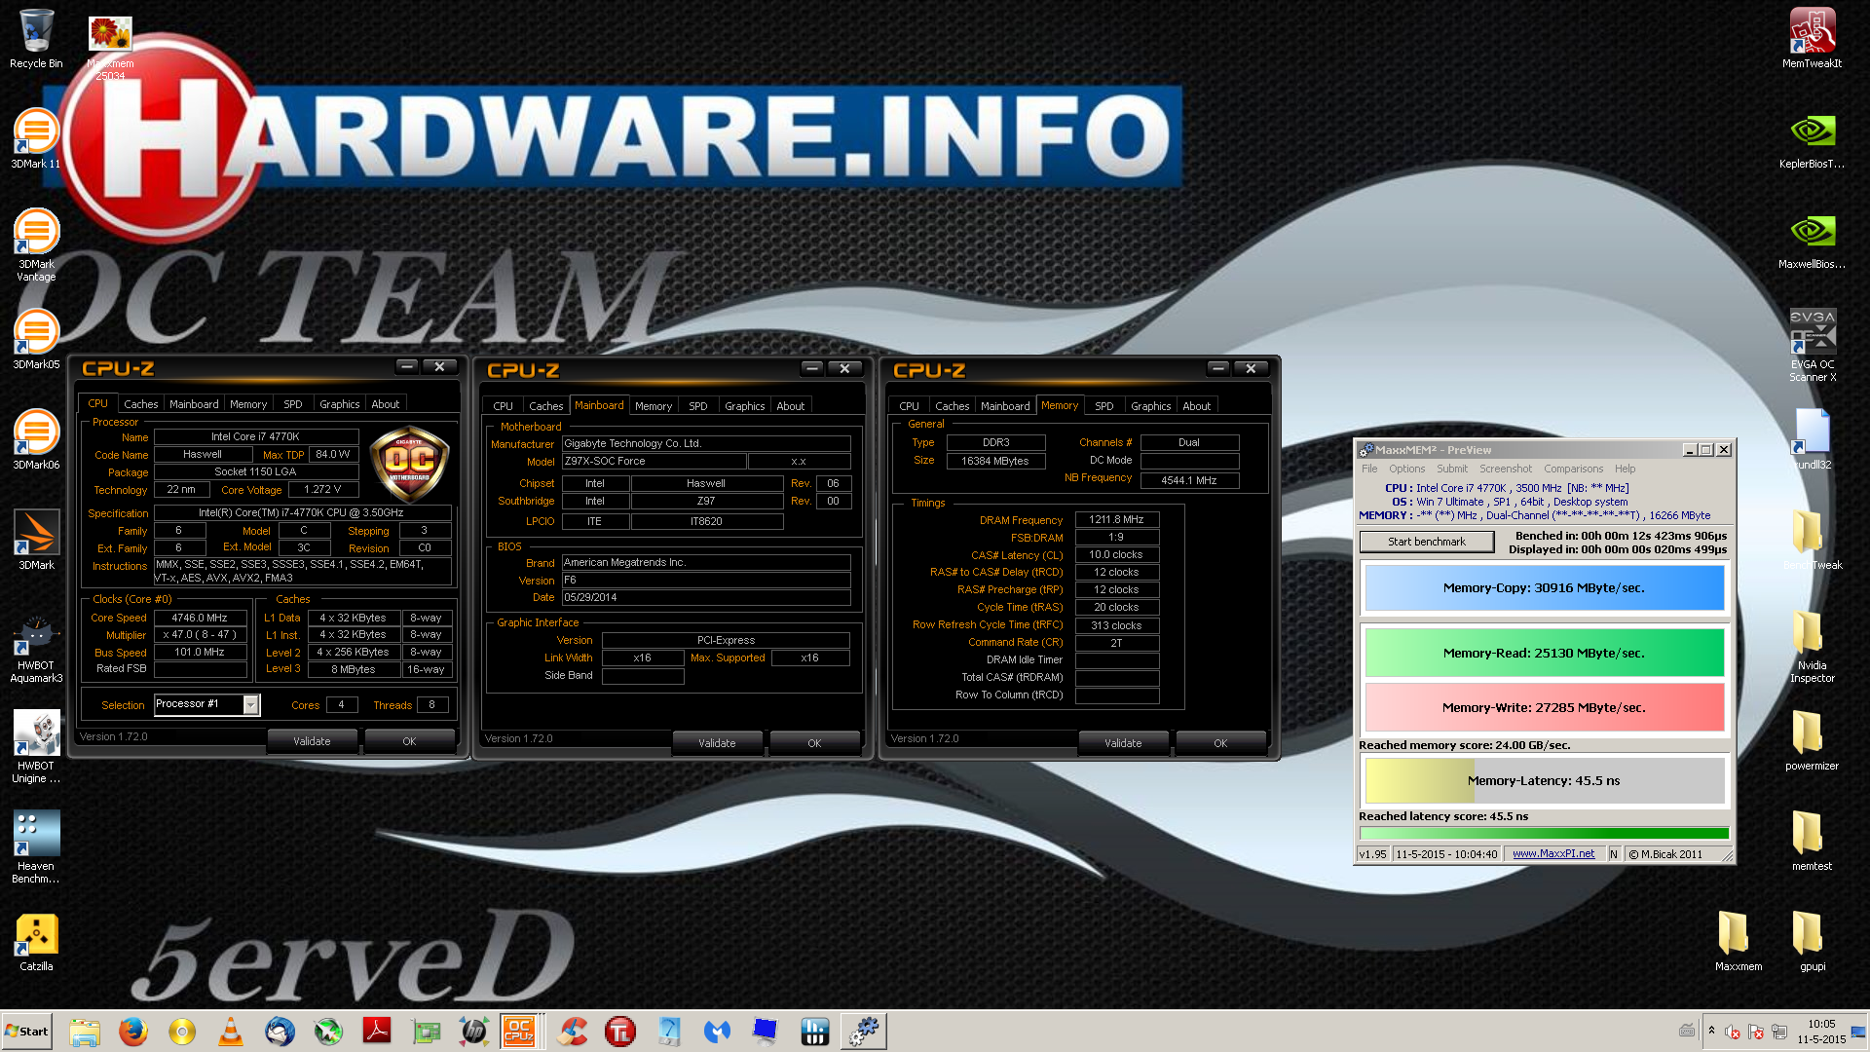
Task: Launch EVGA OC Scanner X shortcut
Action: click(1812, 344)
